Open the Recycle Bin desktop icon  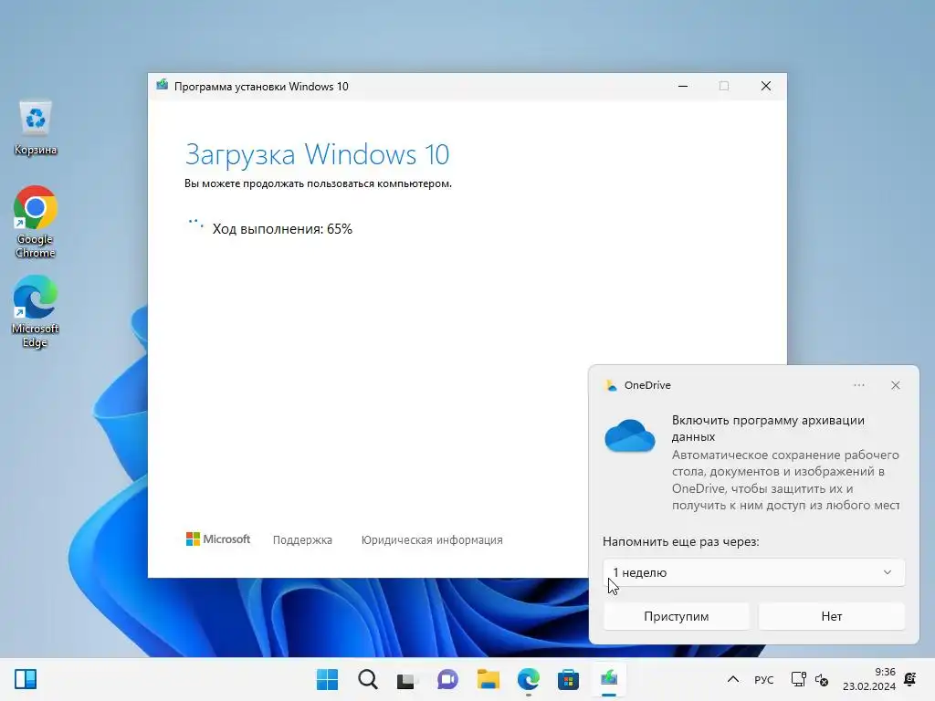pyautogui.click(x=36, y=128)
